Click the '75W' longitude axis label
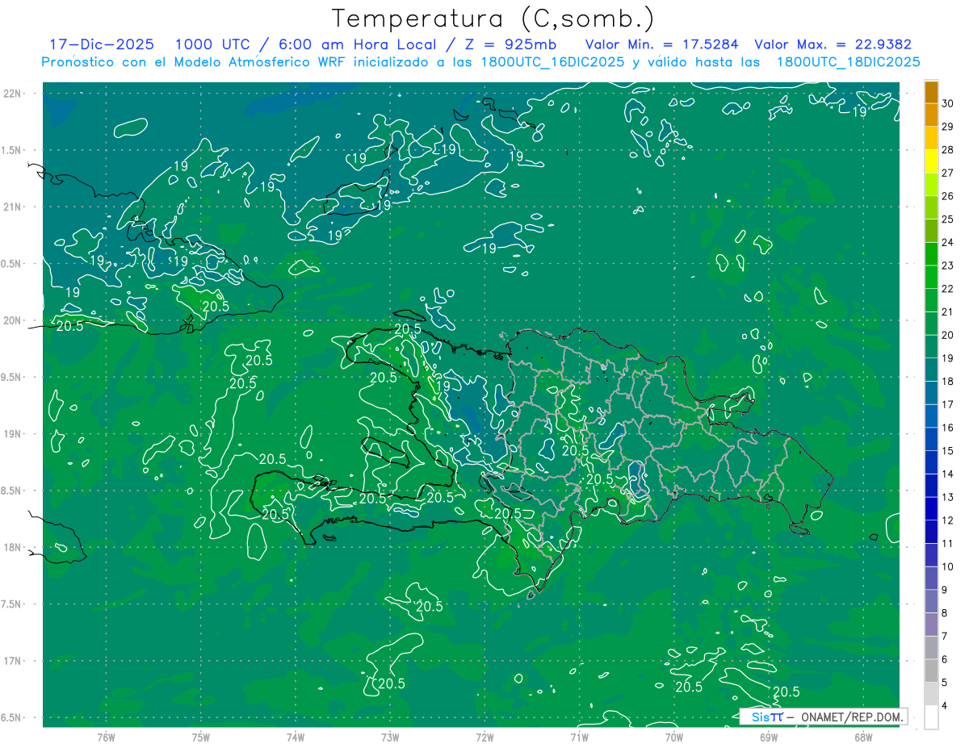Image resolution: width=969 pixels, height=748 pixels. coord(200,737)
